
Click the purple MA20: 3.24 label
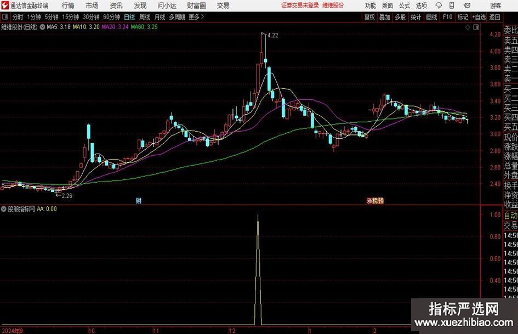click(115, 27)
